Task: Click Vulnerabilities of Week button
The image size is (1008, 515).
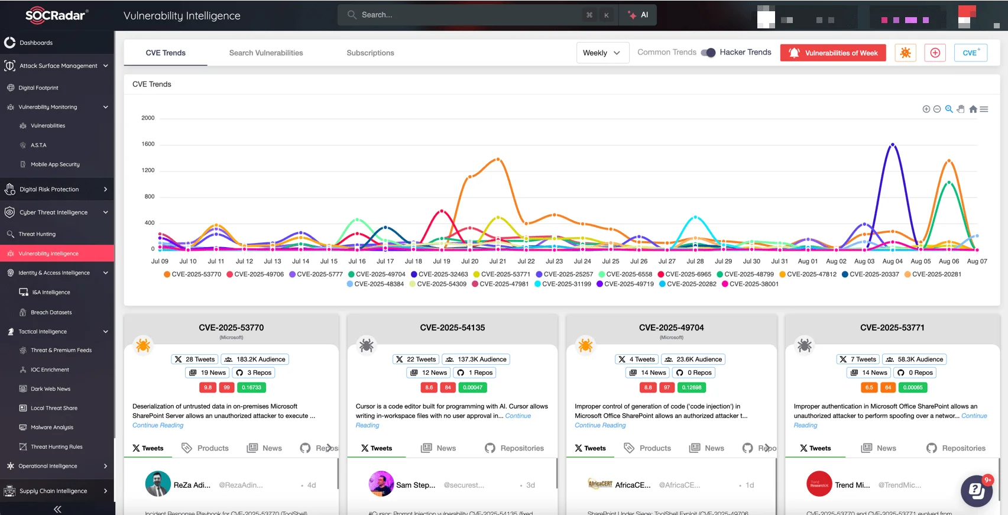Action: (833, 53)
